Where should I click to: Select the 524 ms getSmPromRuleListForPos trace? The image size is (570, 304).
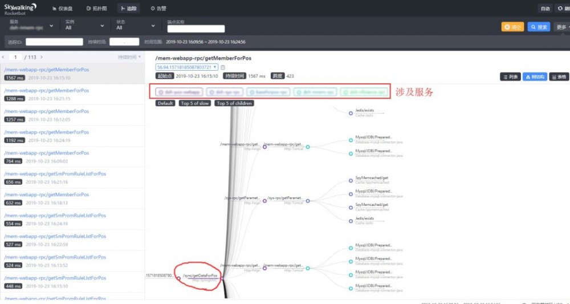pos(72,261)
